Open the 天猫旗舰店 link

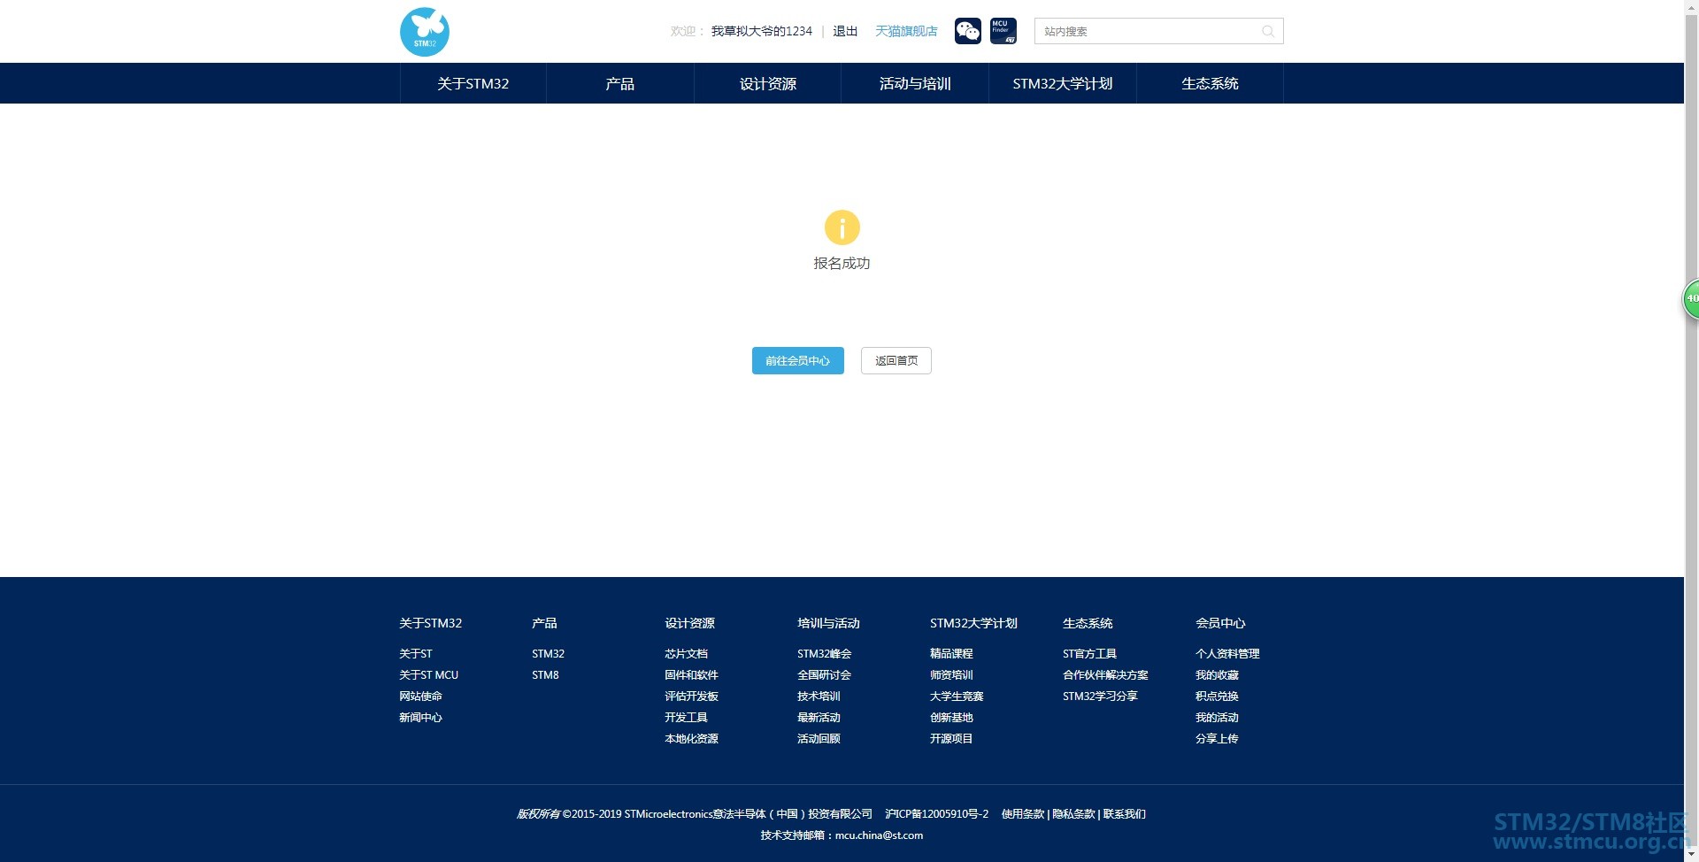tap(906, 31)
